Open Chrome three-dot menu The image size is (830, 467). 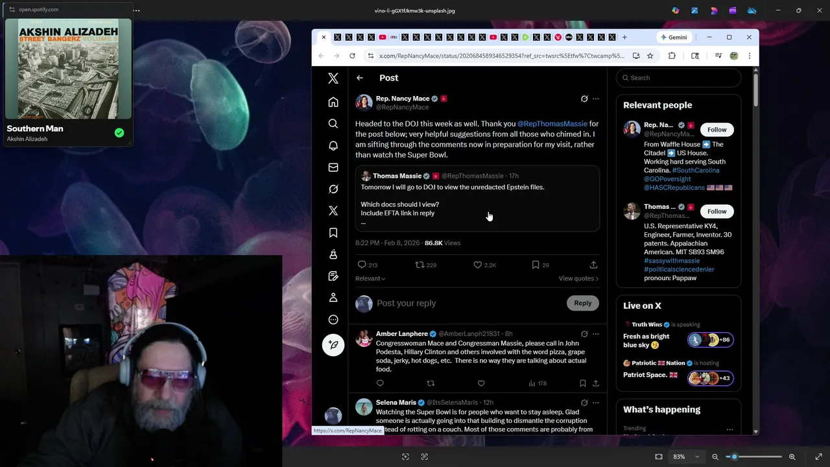[750, 56]
